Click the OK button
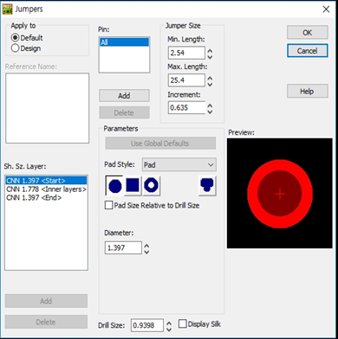This screenshot has width=338, height=339. coord(308,32)
